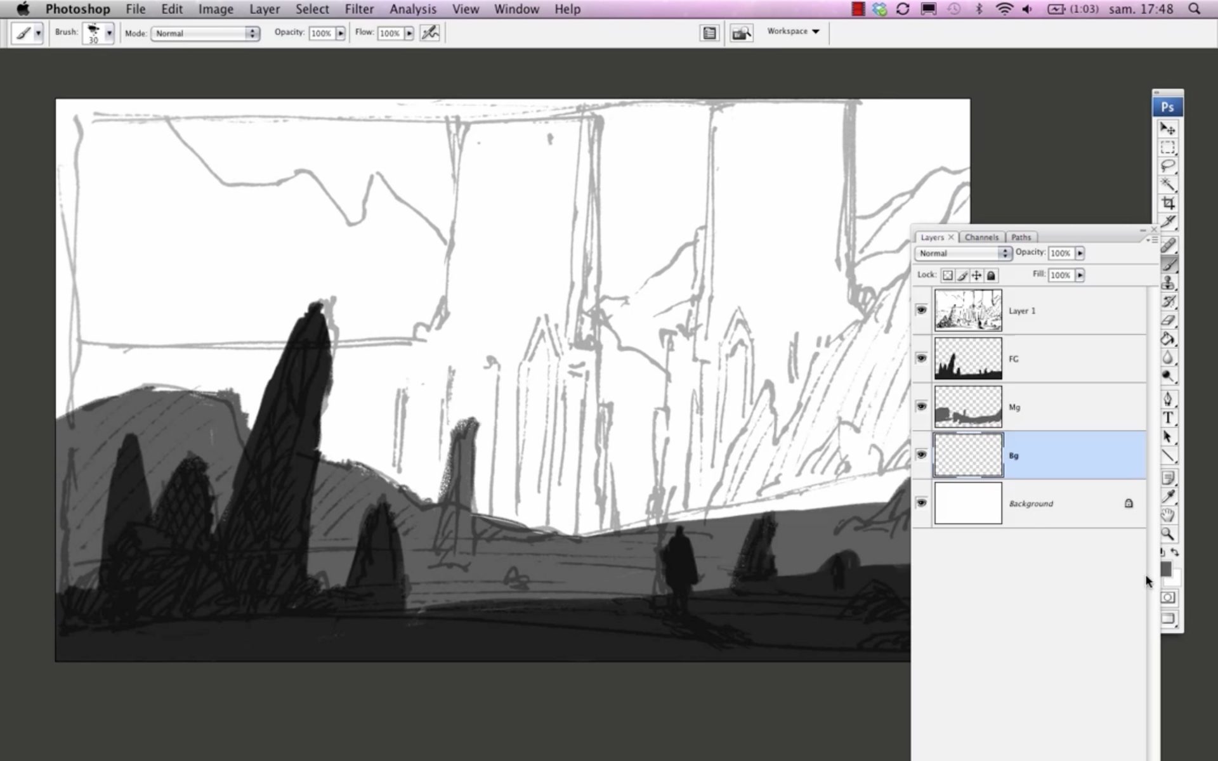Open the layer blend mode dropdown
The height and width of the screenshot is (761, 1218).
click(962, 253)
